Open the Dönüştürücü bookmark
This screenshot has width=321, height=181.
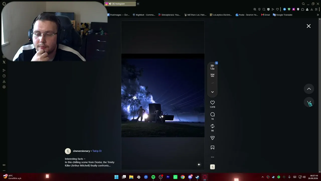(169, 15)
